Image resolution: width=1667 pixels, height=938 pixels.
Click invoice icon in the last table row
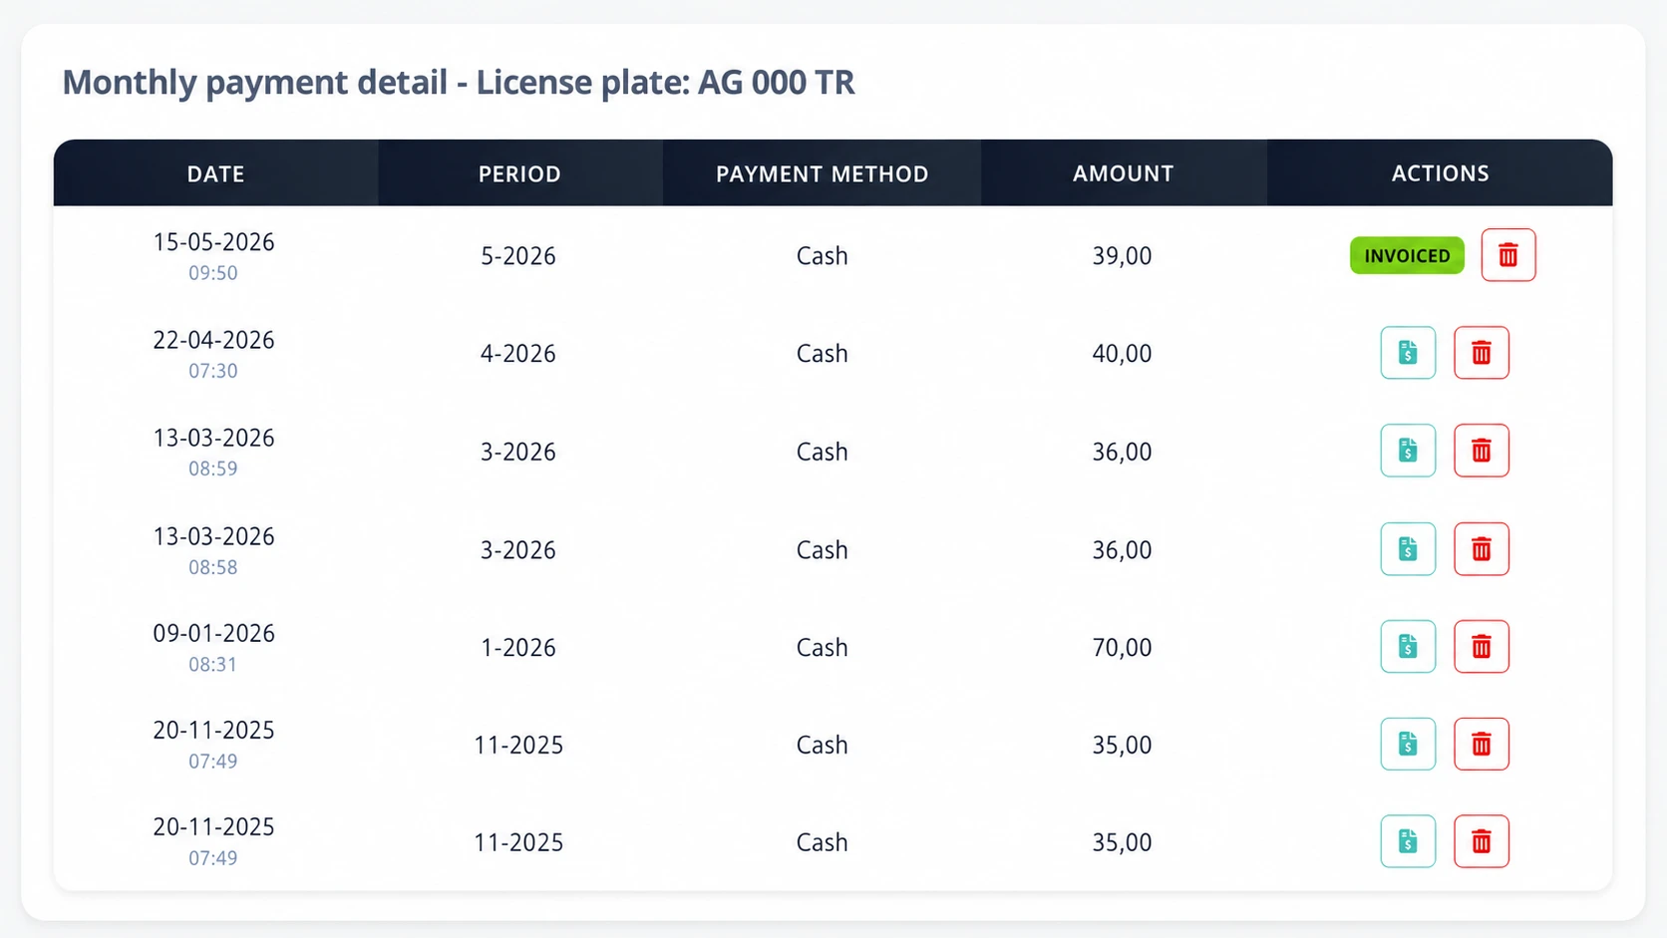1408,841
